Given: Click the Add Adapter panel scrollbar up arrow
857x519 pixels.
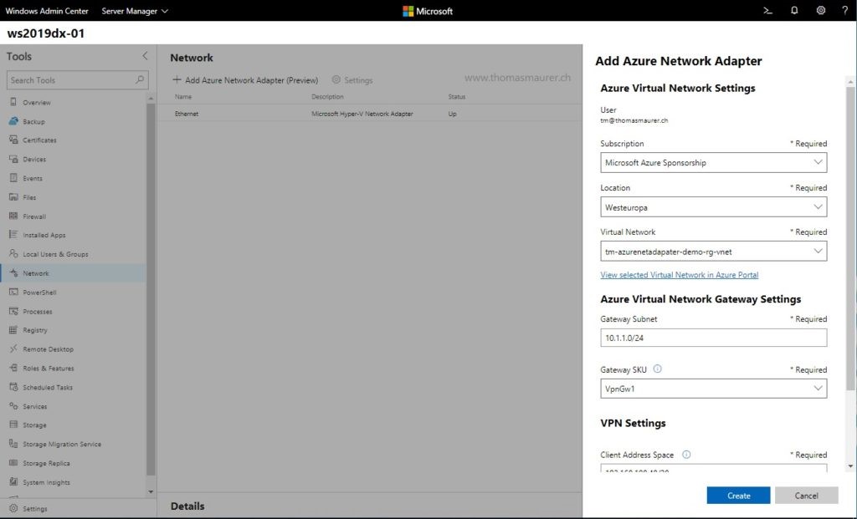Looking at the screenshot, I should pos(850,82).
